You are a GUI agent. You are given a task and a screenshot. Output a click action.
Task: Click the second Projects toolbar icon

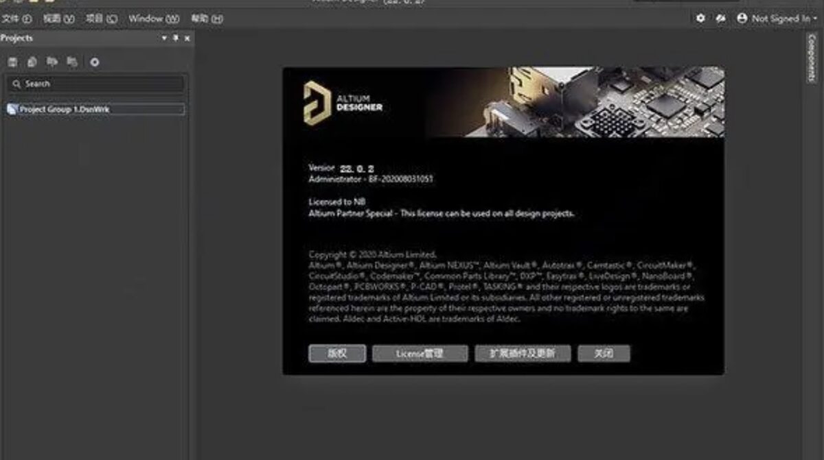[x=32, y=62]
